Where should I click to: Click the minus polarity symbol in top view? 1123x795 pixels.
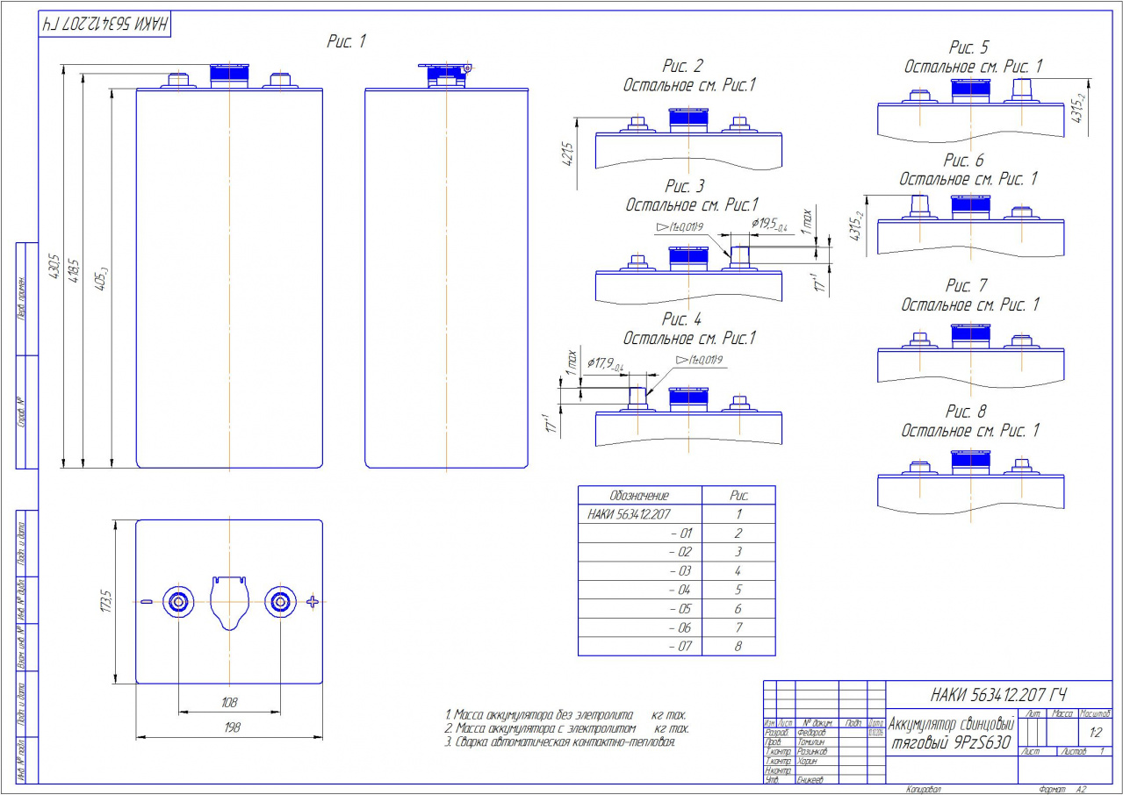click(x=146, y=602)
